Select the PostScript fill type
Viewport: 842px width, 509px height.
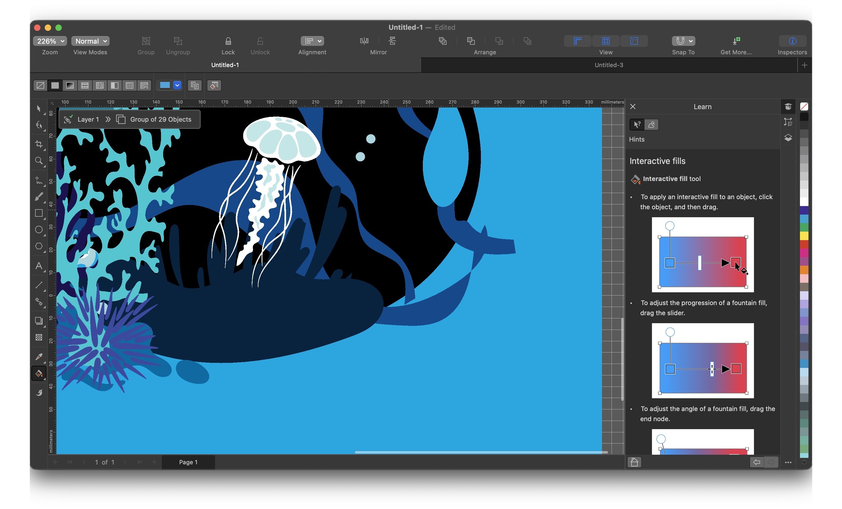(x=144, y=85)
